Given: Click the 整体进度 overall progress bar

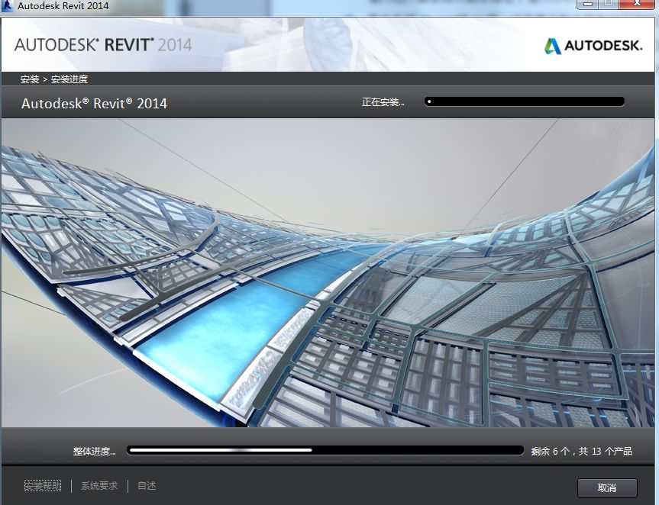Looking at the screenshot, I should point(325,450).
